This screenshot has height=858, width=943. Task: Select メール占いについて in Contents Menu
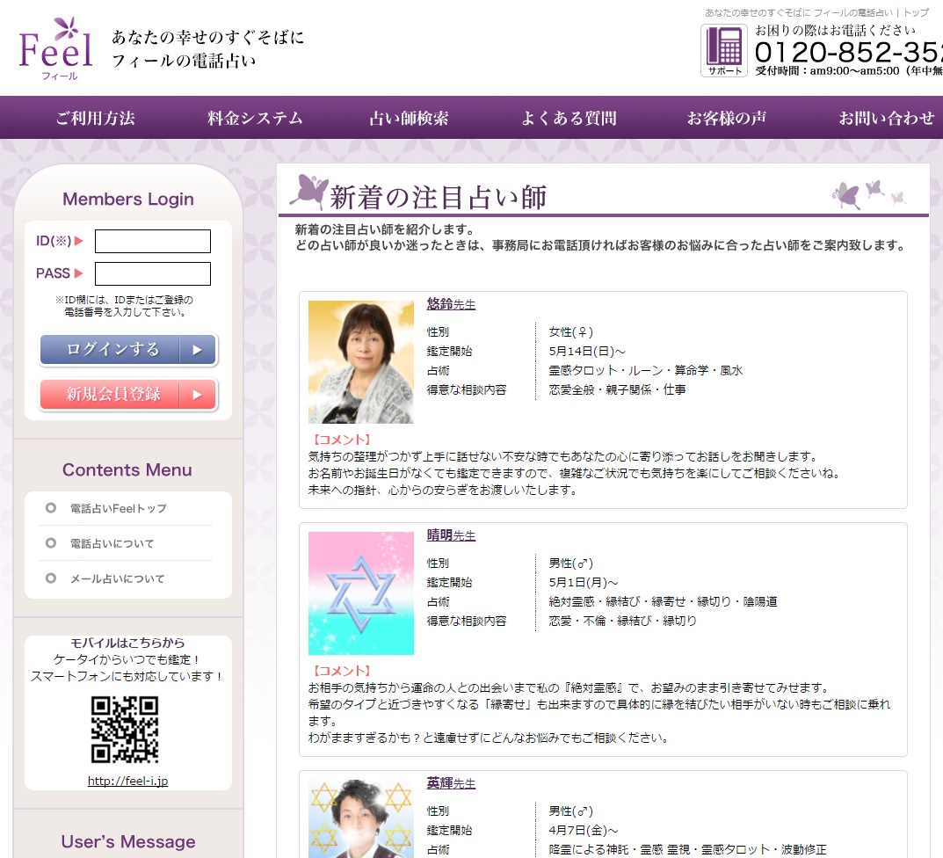tap(117, 578)
